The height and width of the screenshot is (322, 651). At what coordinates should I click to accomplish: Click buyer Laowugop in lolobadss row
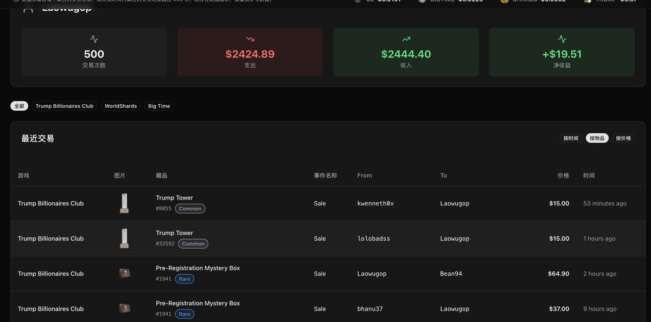(455, 239)
